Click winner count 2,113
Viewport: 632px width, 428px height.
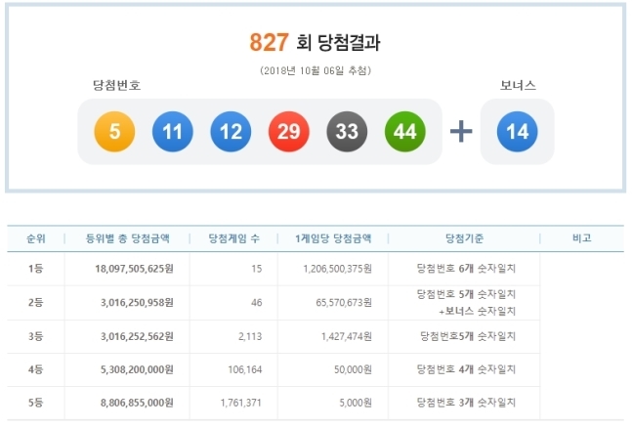click(x=250, y=336)
